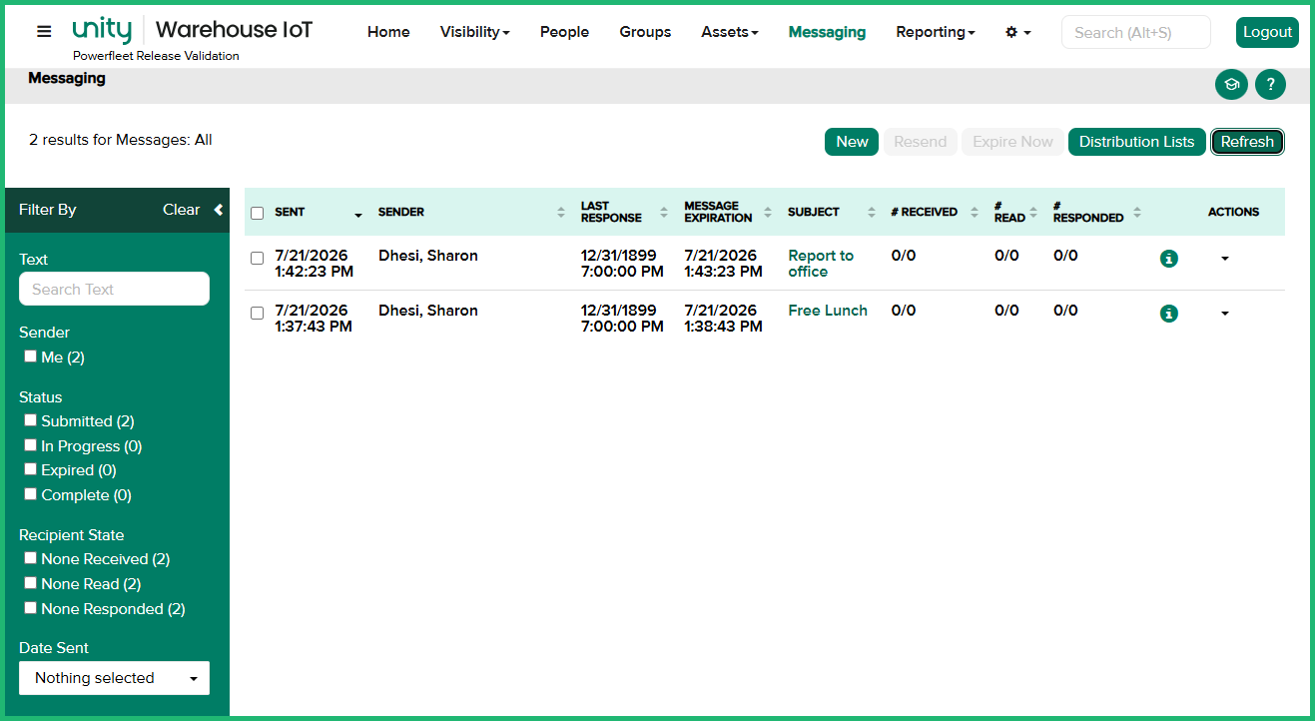This screenshot has height=721, width=1315.
Task: Open the People menu item
Action: [x=564, y=32]
